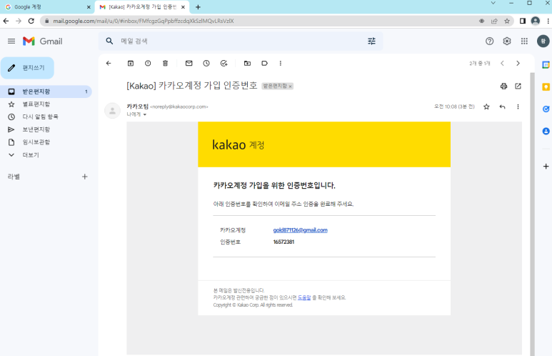
Task: Open Gmail settings gear
Action: 507,41
